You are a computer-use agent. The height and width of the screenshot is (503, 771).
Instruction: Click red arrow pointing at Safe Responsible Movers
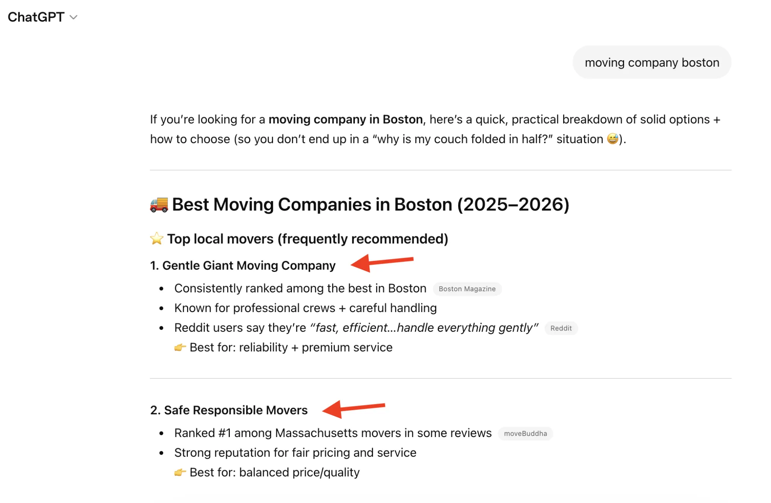click(x=353, y=408)
